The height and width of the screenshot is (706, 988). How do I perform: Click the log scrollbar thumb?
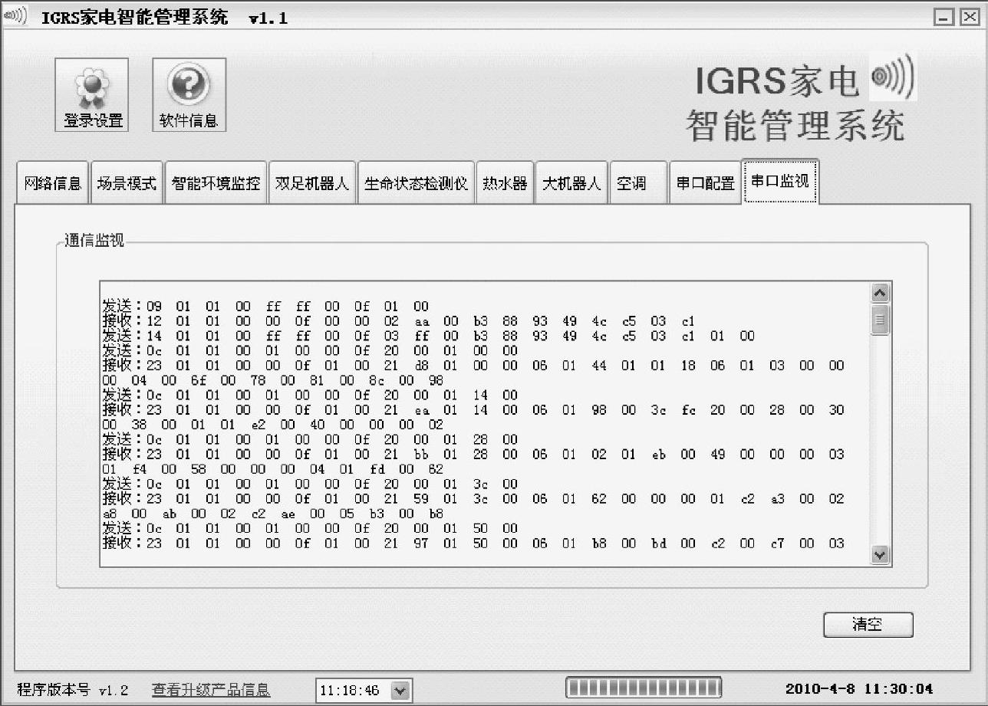(x=881, y=320)
